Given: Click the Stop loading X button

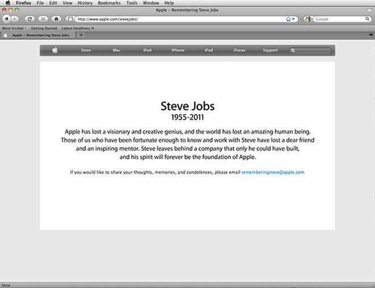Looking at the screenshot, I should 43,19.
